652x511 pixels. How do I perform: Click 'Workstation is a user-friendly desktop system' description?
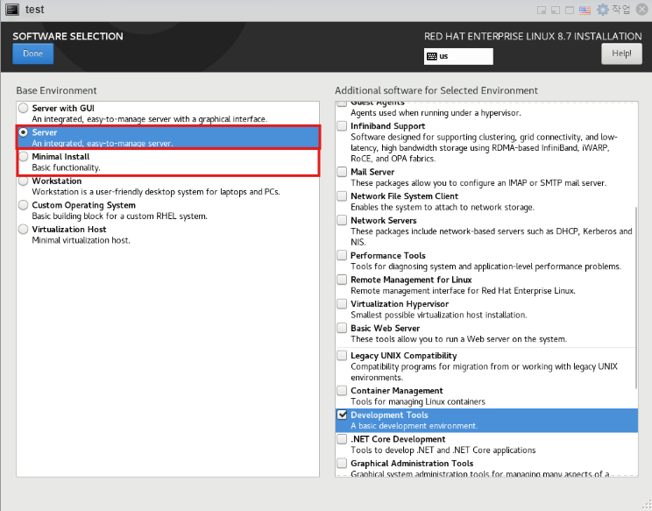(156, 192)
